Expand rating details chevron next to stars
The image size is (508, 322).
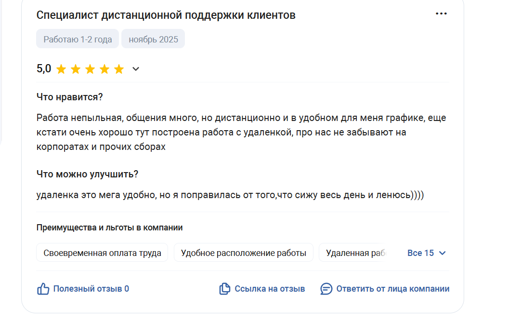(136, 69)
